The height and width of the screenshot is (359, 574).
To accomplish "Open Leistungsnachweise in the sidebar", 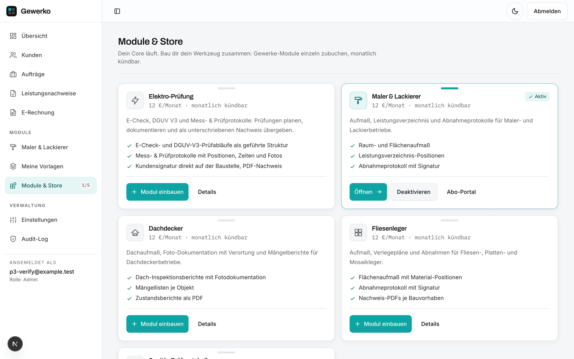I will pos(51,93).
